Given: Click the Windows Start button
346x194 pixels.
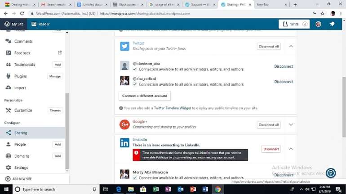Looking at the screenshot, I should click(x=6, y=189).
